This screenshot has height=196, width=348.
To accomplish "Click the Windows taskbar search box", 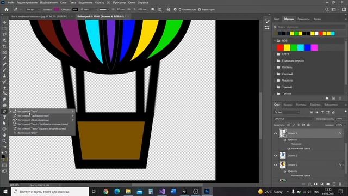I will 49,192.
